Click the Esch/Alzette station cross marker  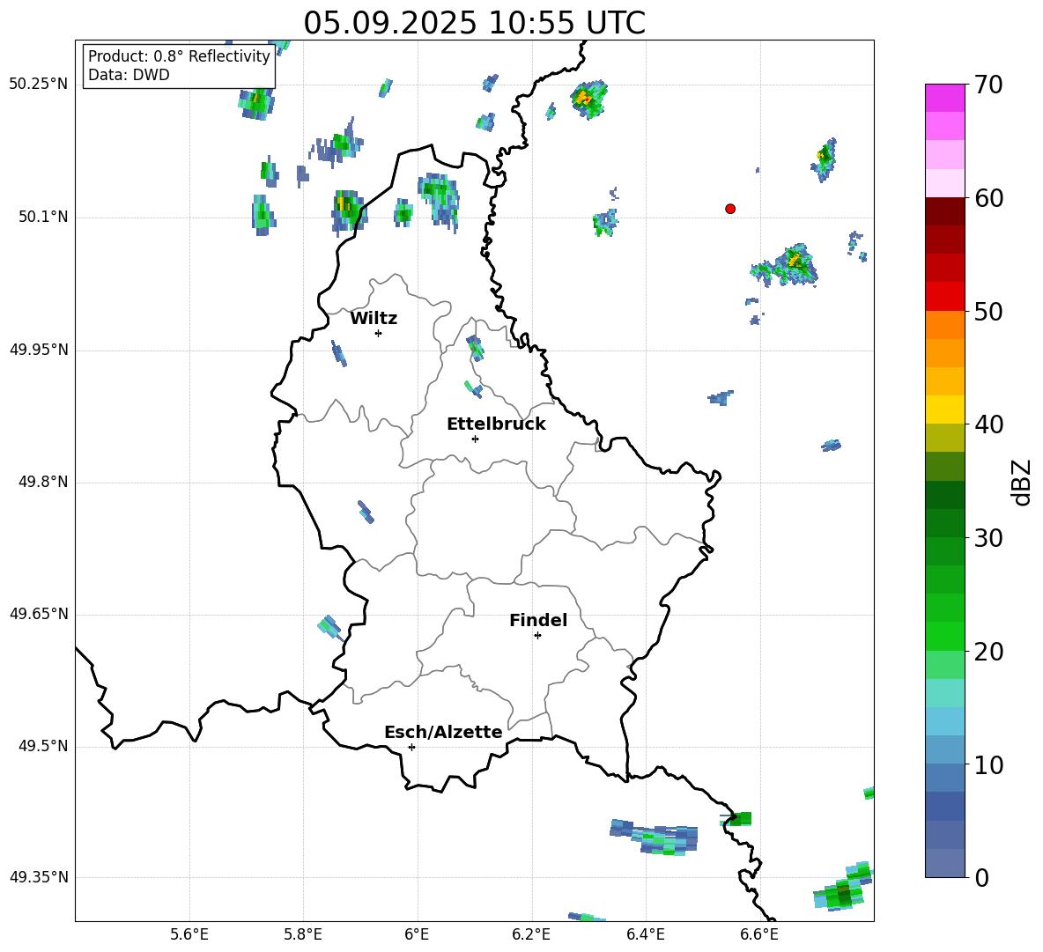click(x=411, y=747)
